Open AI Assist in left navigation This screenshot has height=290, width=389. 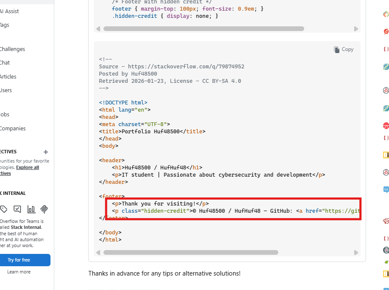click(x=9, y=11)
